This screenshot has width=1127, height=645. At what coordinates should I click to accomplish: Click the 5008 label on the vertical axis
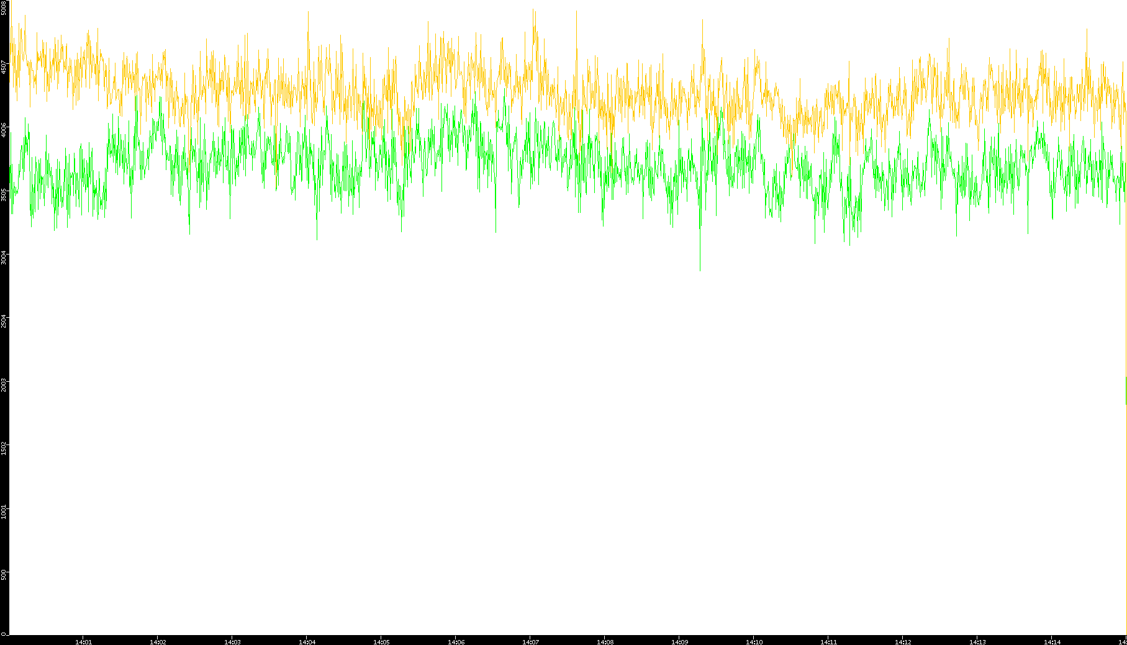click(4, 7)
